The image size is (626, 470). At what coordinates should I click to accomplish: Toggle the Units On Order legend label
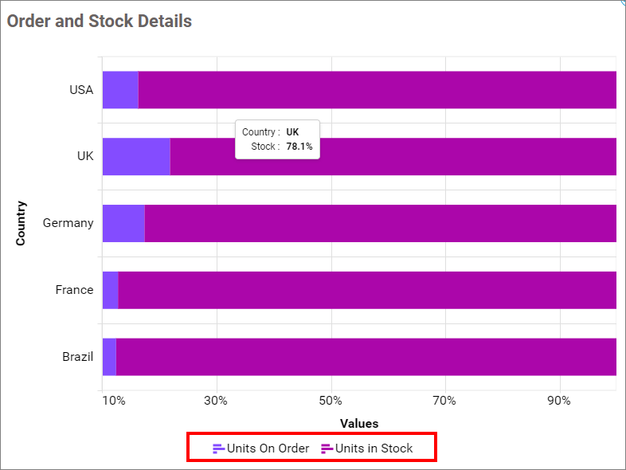click(x=268, y=448)
